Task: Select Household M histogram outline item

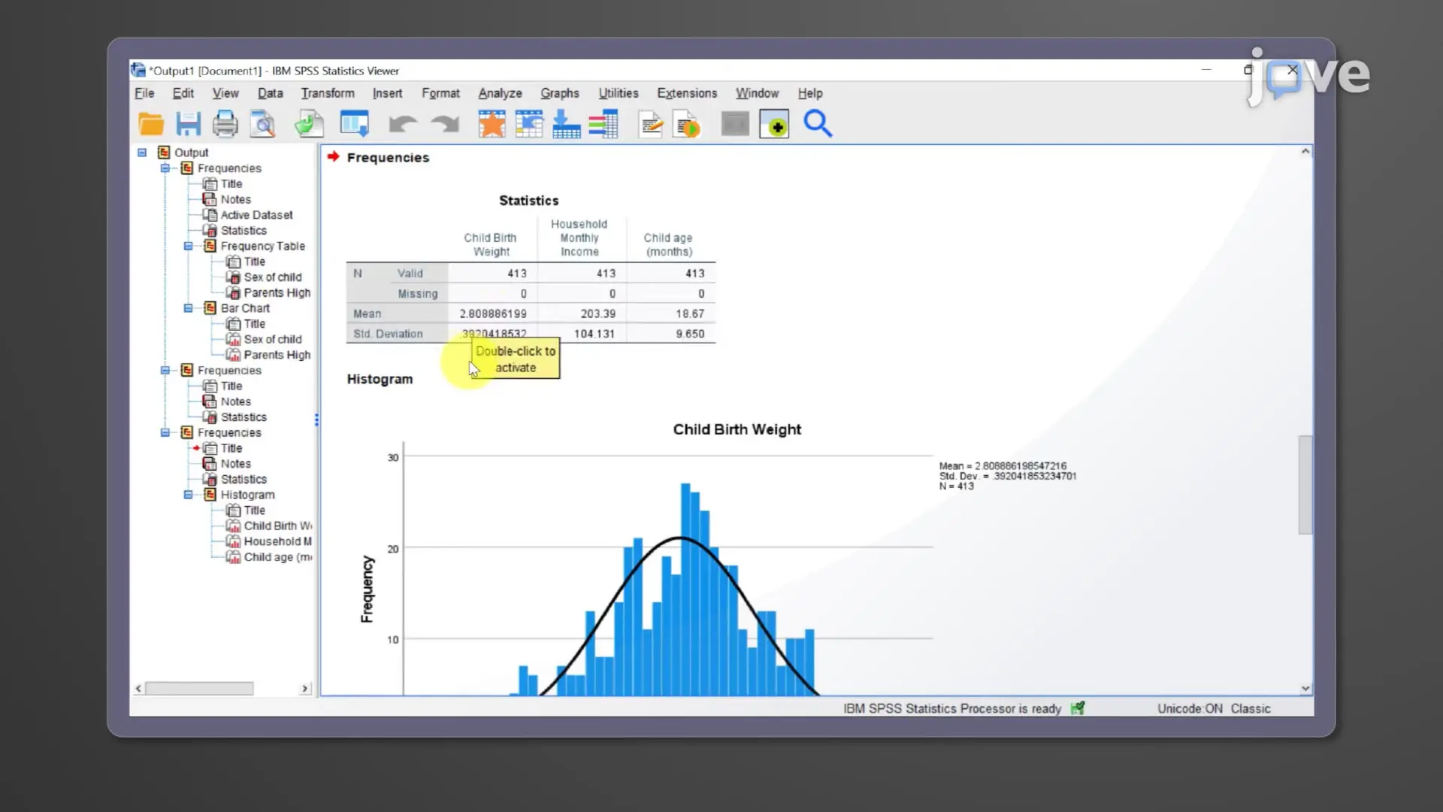Action: [277, 541]
